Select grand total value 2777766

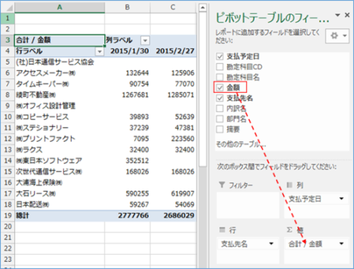(x=127, y=215)
